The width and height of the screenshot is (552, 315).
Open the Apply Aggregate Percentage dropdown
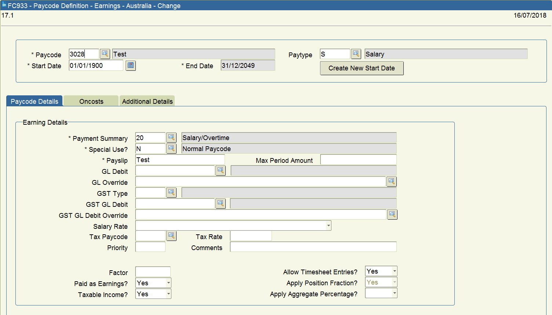[x=394, y=293]
